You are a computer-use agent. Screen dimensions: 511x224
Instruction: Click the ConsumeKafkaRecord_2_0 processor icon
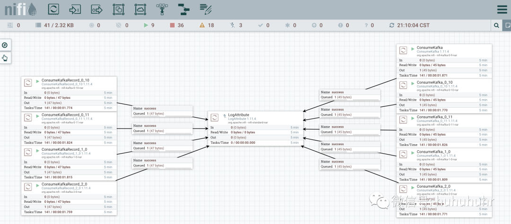[x=28, y=187]
